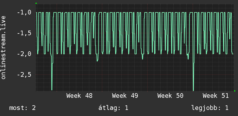Click the '-1,5' y-axis value
The image size is (238, 116).
coord(24,33)
